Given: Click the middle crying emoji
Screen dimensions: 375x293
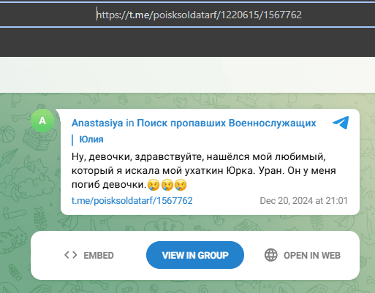Looking at the screenshot, I should click(167, 185).
